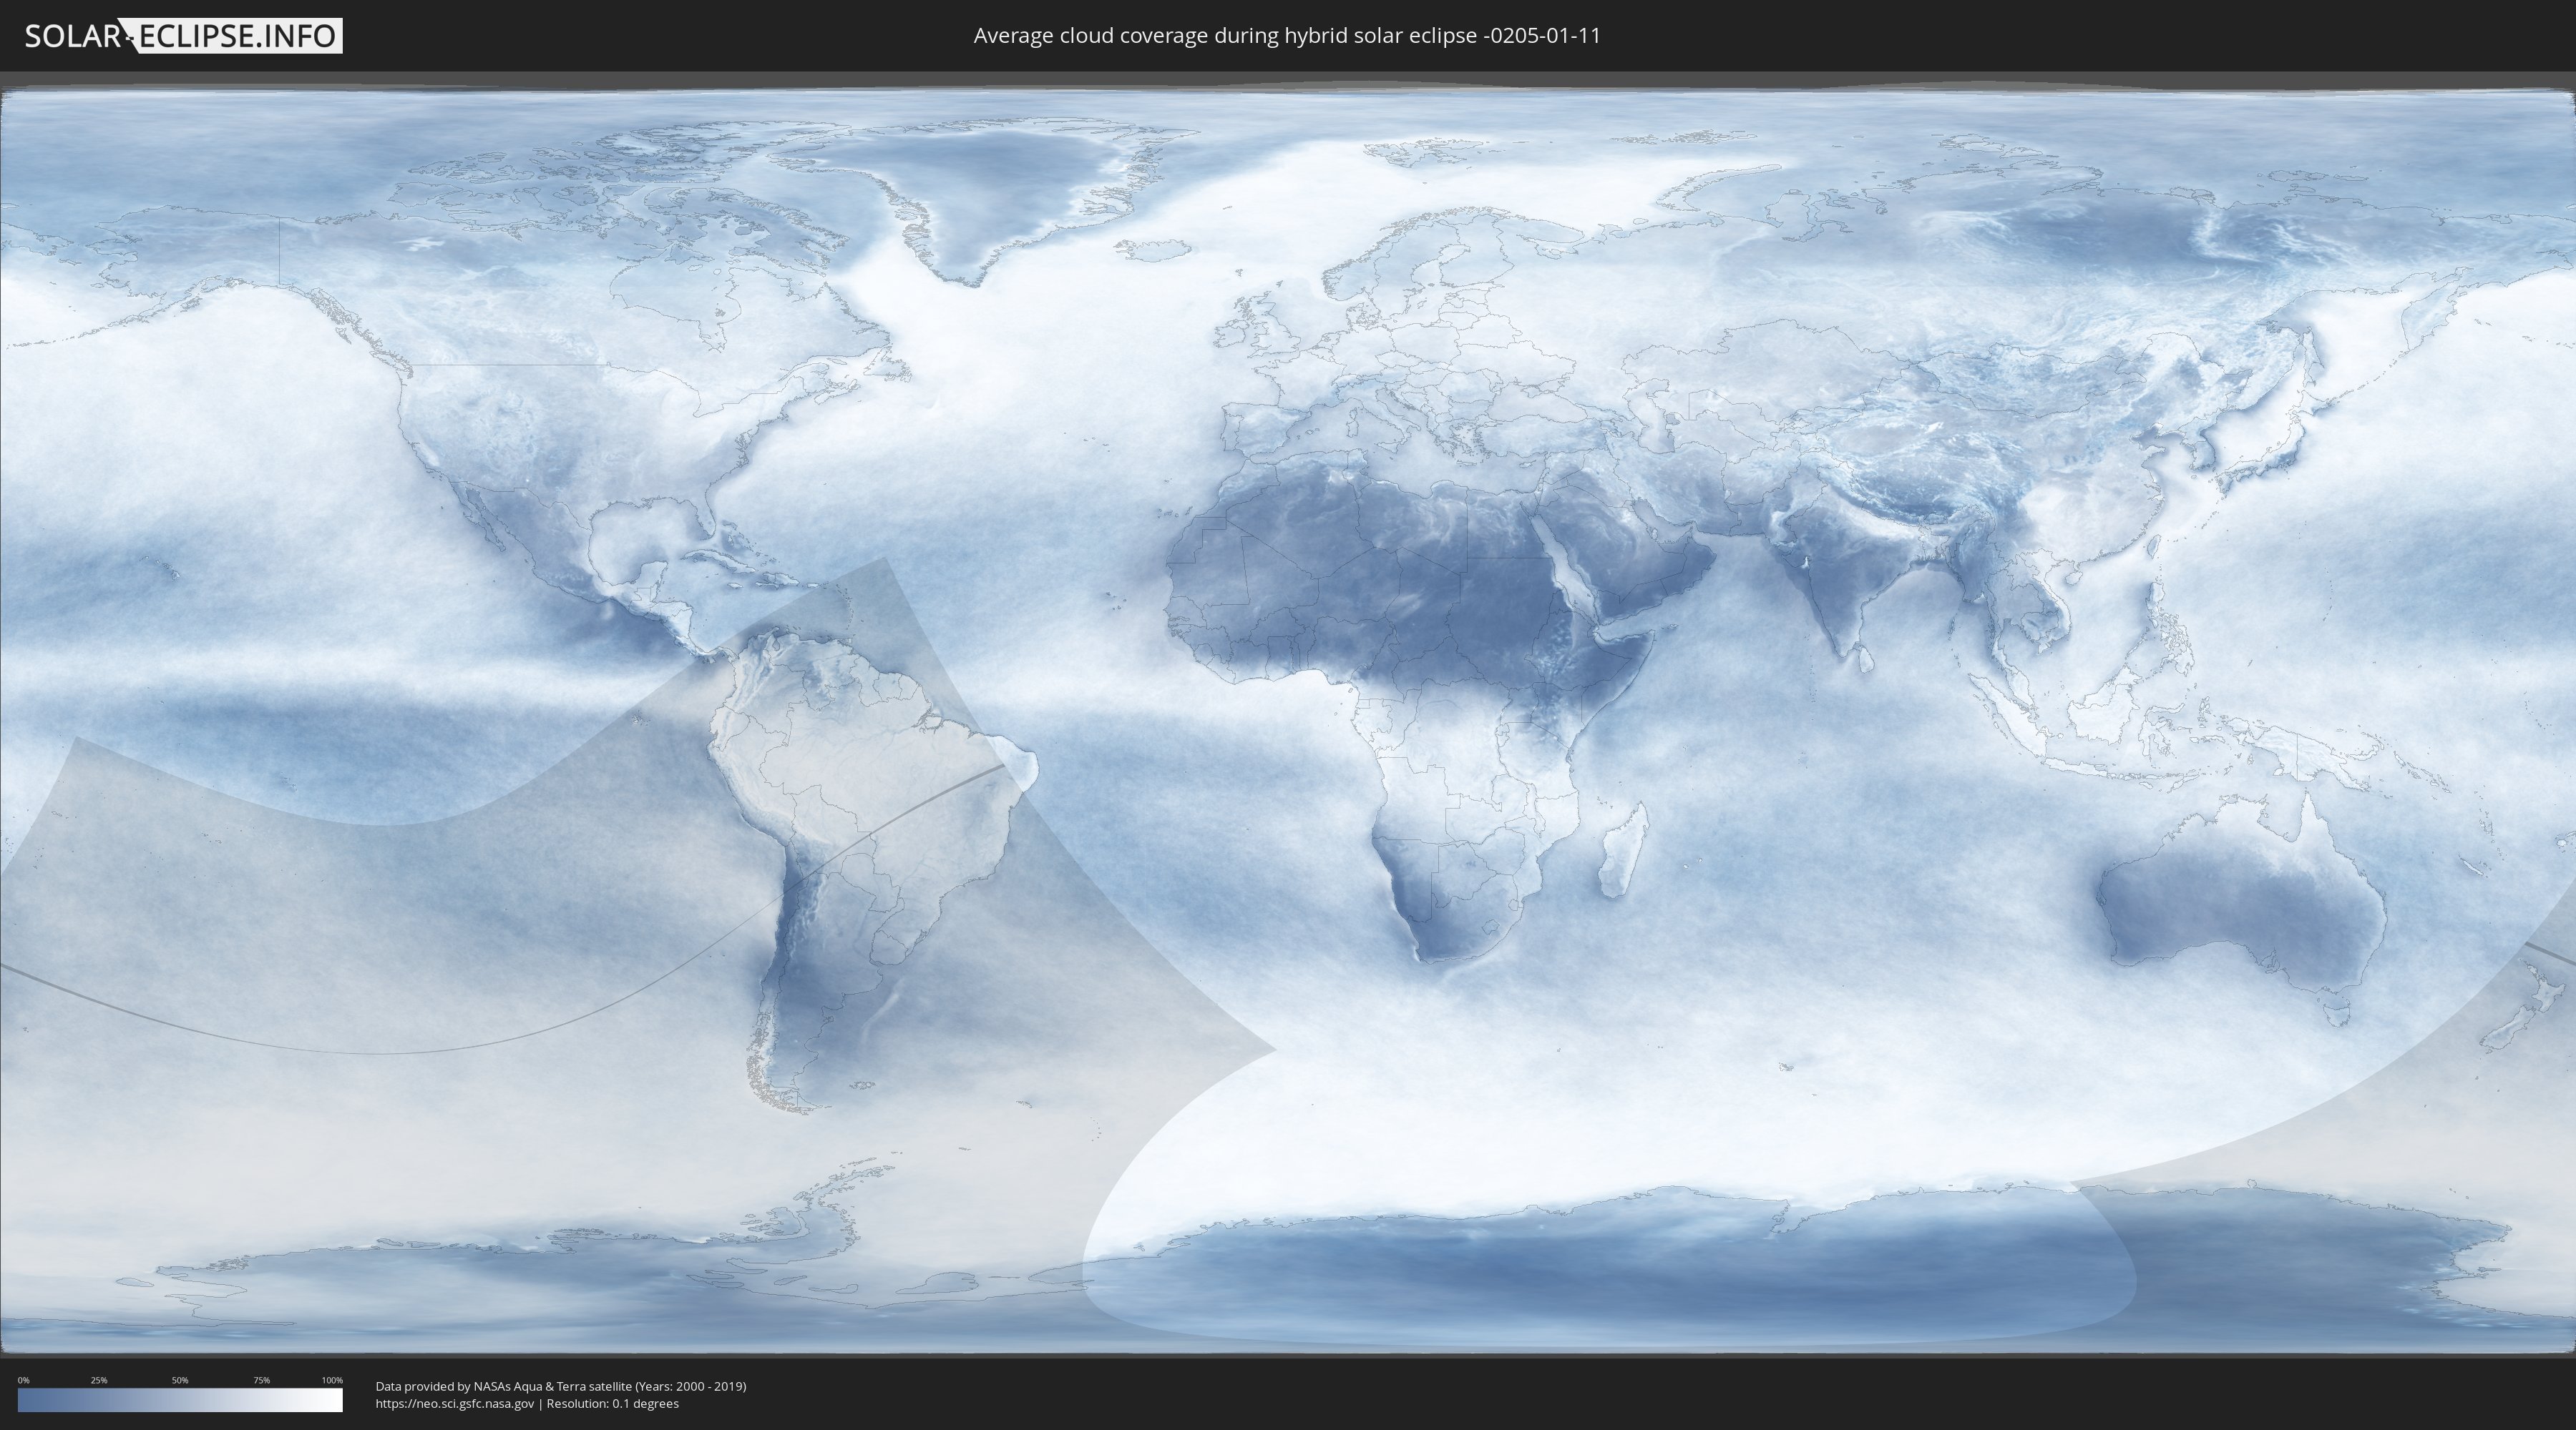2576x1430 pixels.
Task: Click the '75%' legend label
Action: pos(261,1380)
